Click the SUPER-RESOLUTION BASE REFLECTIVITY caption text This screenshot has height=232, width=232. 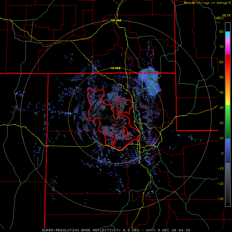[81, 230]
